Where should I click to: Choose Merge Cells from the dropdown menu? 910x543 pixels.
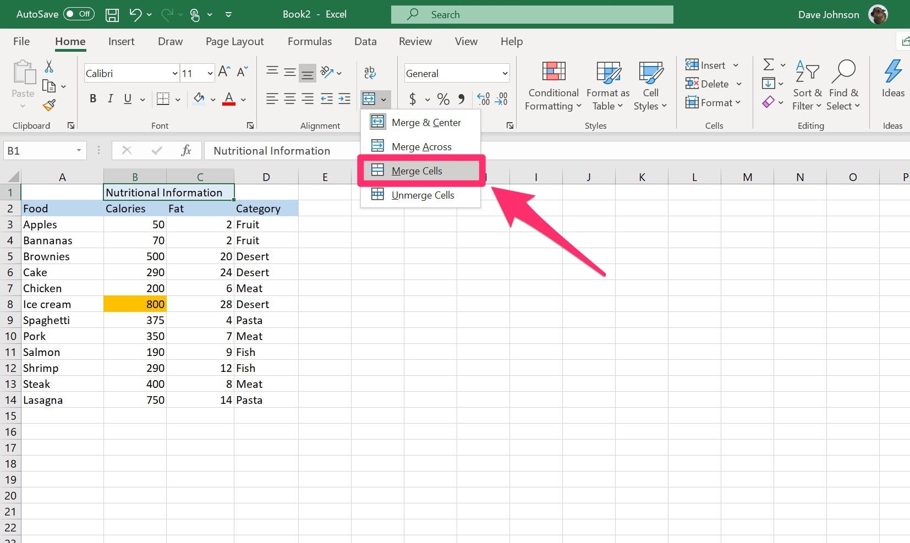coord(416,171)
